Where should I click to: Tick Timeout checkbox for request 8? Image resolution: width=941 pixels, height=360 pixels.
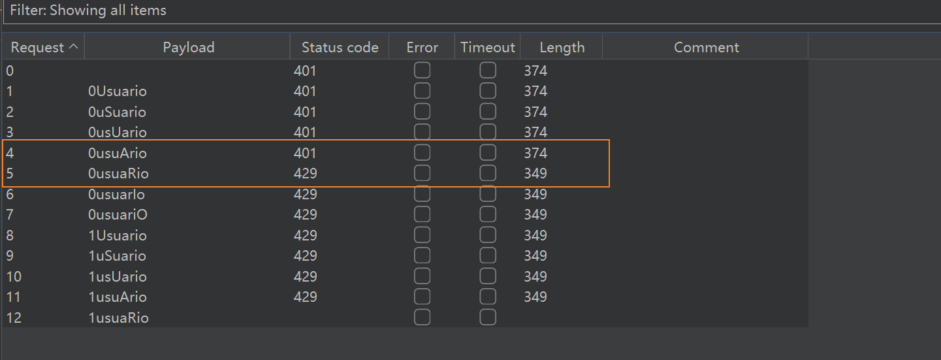point(488,235)
